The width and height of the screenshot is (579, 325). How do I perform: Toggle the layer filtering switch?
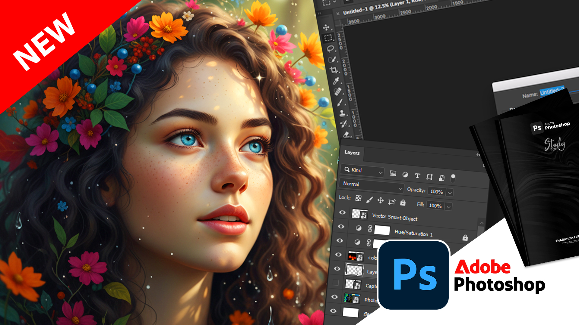(x=453, y=178)
